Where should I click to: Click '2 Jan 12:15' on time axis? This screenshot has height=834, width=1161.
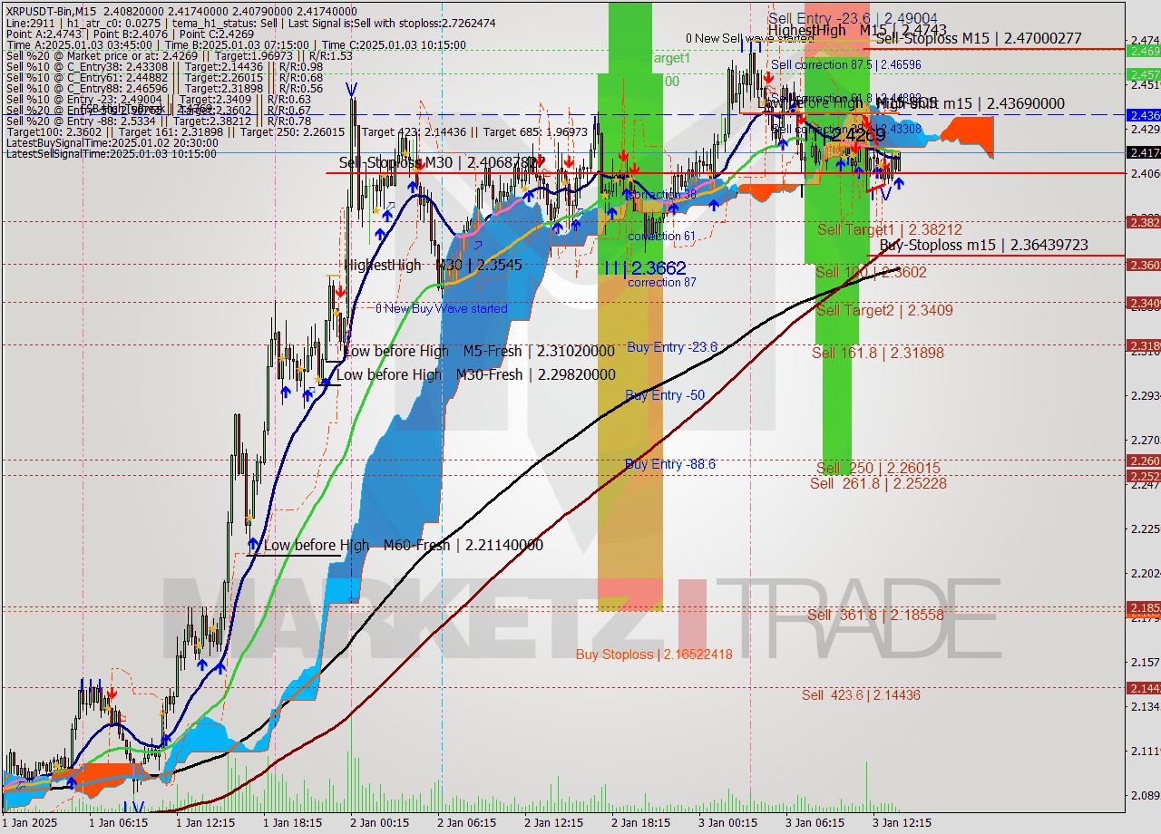(x=553, y=823)
